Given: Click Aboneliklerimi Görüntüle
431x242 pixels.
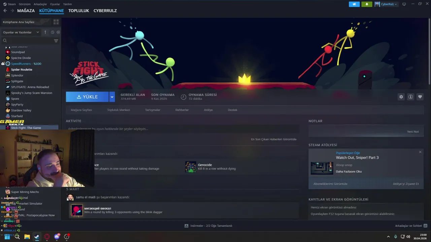Looking at the screenshot, I should (x=330, y=184).
